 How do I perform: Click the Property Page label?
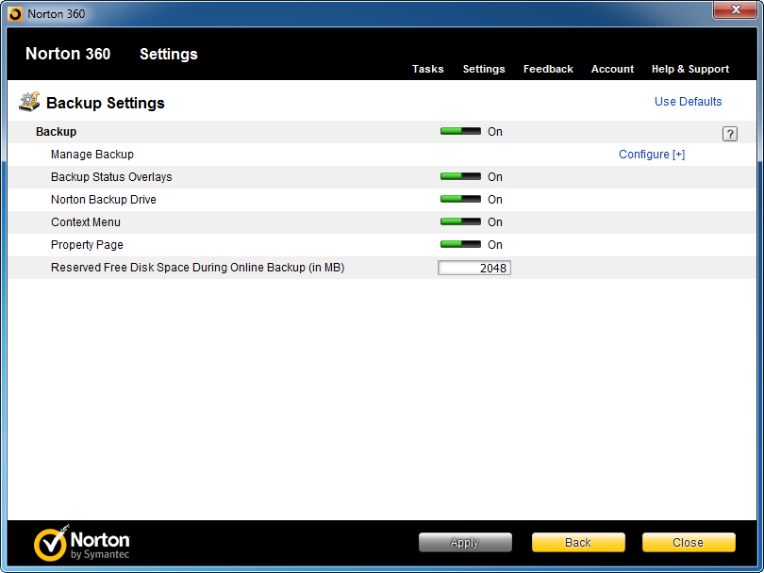pyautogui.click(x=87, y=245)
